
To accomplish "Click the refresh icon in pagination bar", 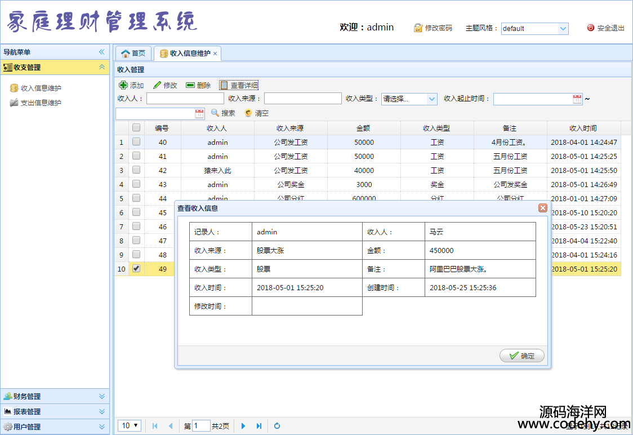I will [277, 426].
